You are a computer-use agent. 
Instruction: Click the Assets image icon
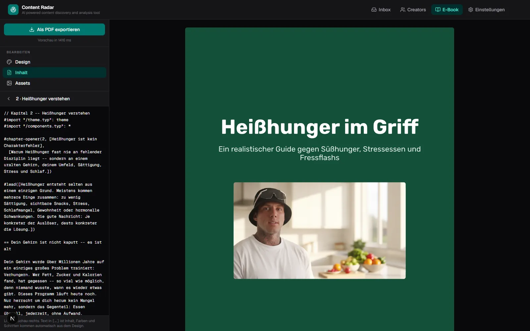(9, 83)
